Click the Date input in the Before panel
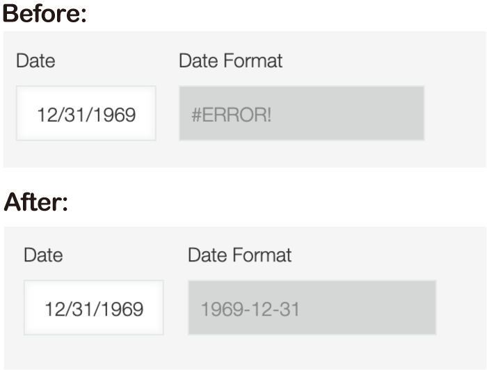The image size is (487, 370). pos(86,114)
